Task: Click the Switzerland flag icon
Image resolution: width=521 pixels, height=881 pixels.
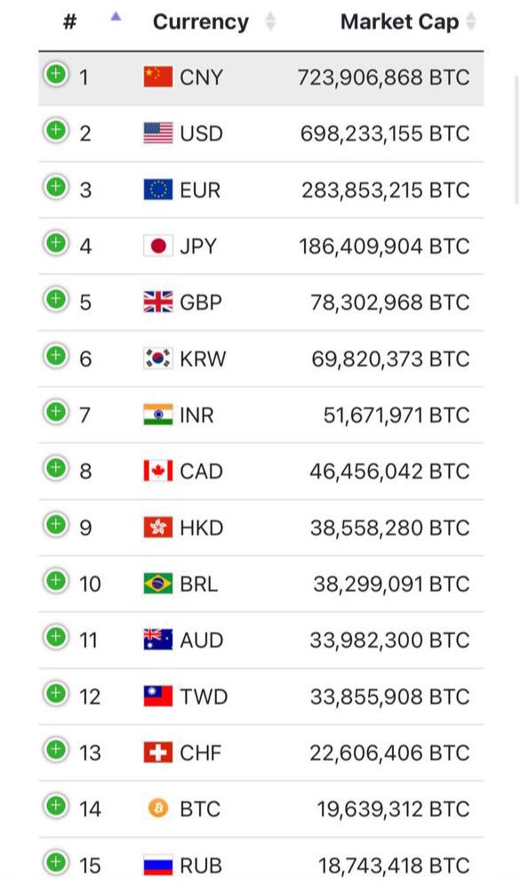Action: (x=157, y=752)
